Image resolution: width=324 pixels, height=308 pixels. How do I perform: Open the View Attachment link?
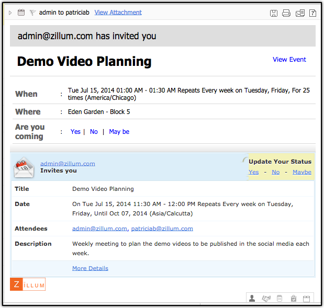pyautogui.click(x=118, y=13)
